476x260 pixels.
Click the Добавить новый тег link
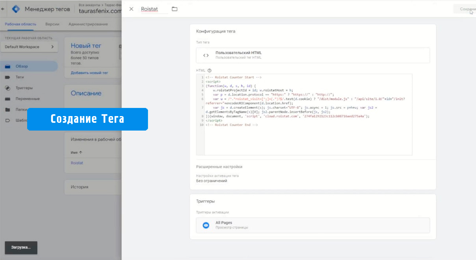(x=89, y=73)
